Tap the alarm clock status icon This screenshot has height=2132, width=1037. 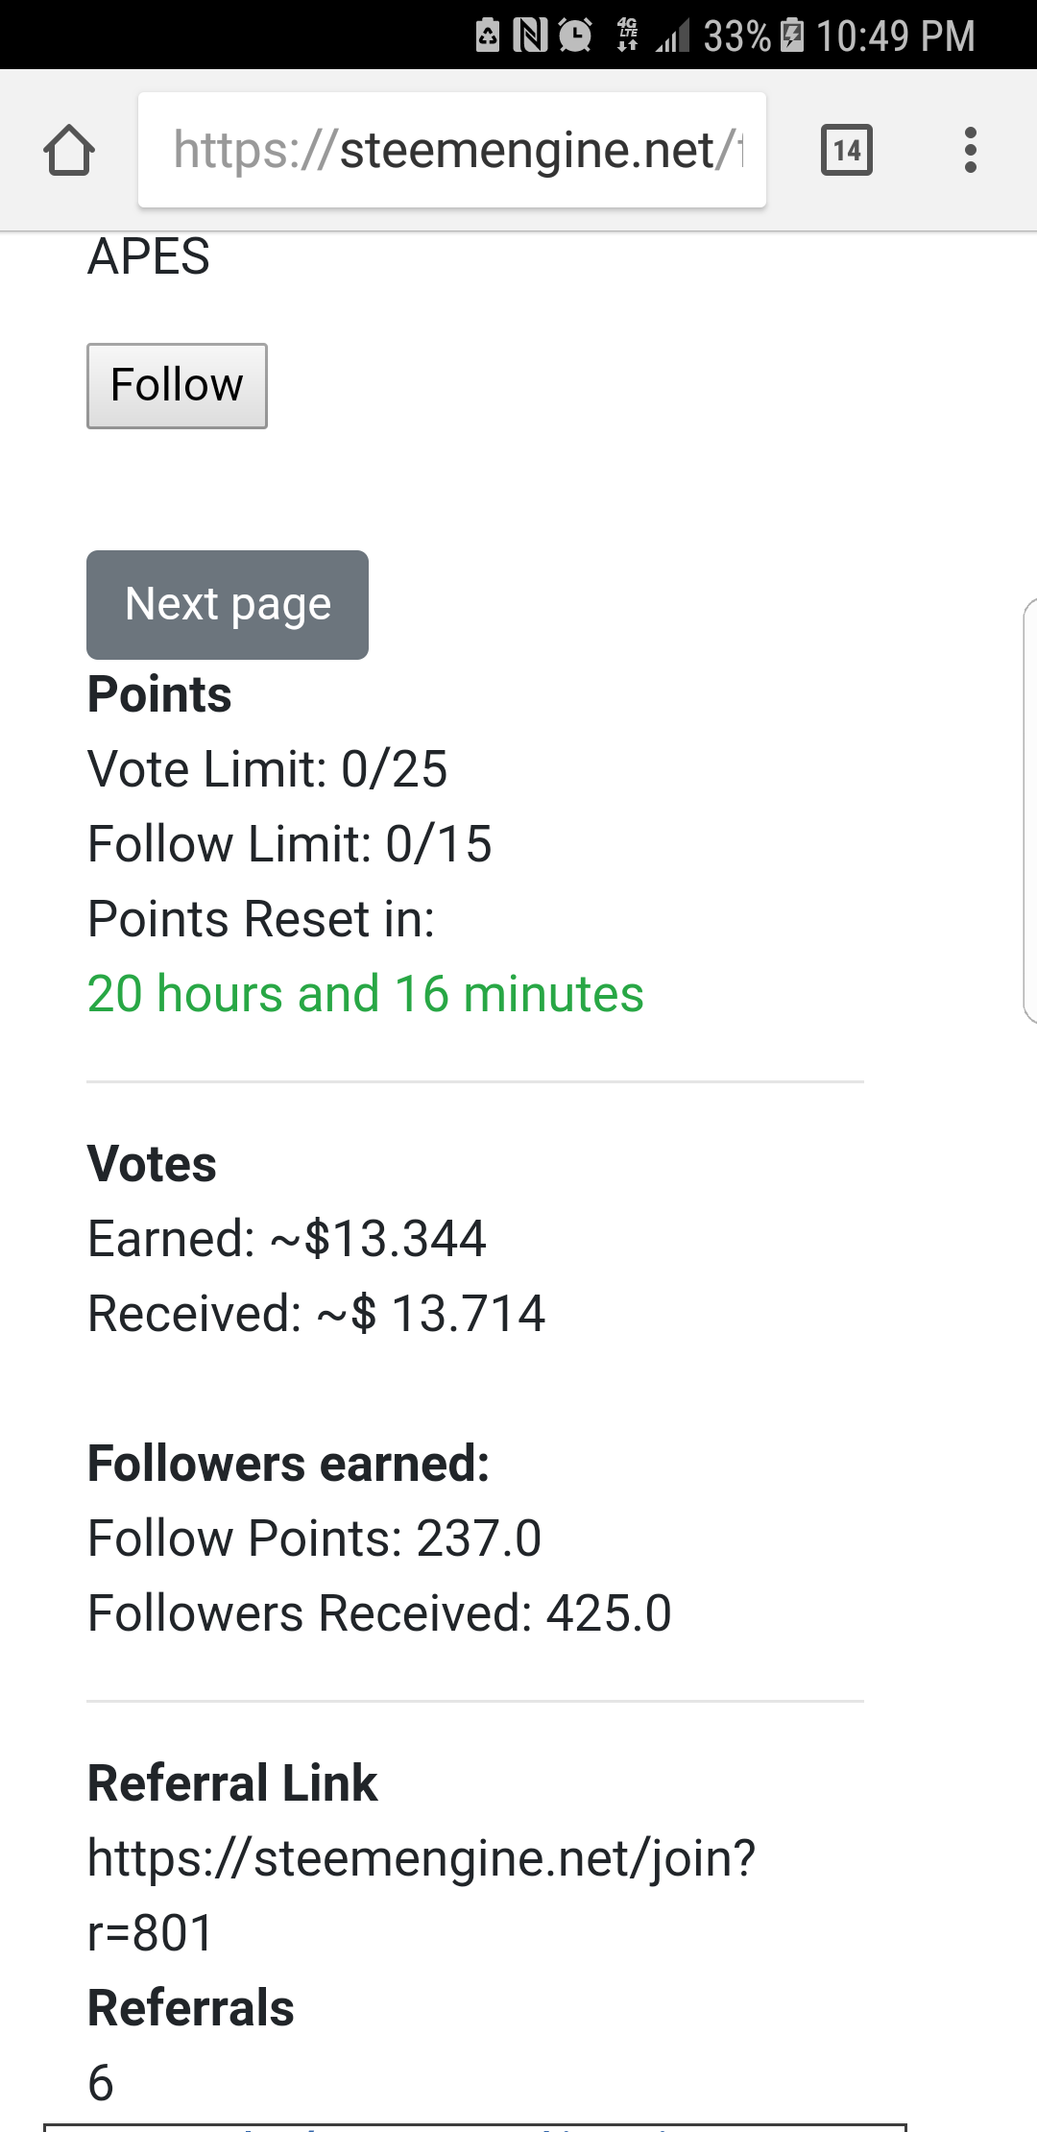575,36
